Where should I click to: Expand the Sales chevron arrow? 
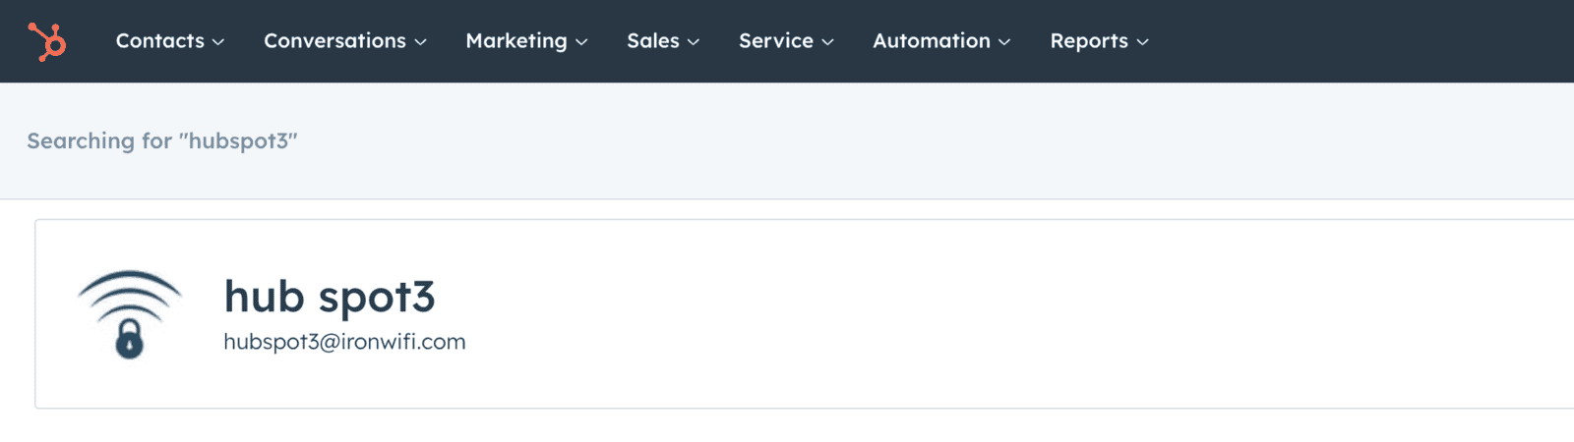(x=694, y=42)
